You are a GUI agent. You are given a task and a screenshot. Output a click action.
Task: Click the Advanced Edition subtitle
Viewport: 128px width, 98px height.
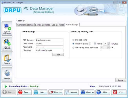43,12
